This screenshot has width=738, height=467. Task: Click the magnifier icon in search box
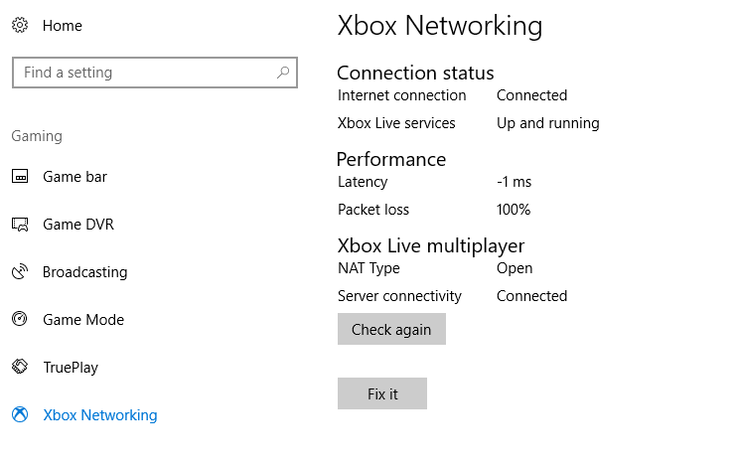click(283, 73)
